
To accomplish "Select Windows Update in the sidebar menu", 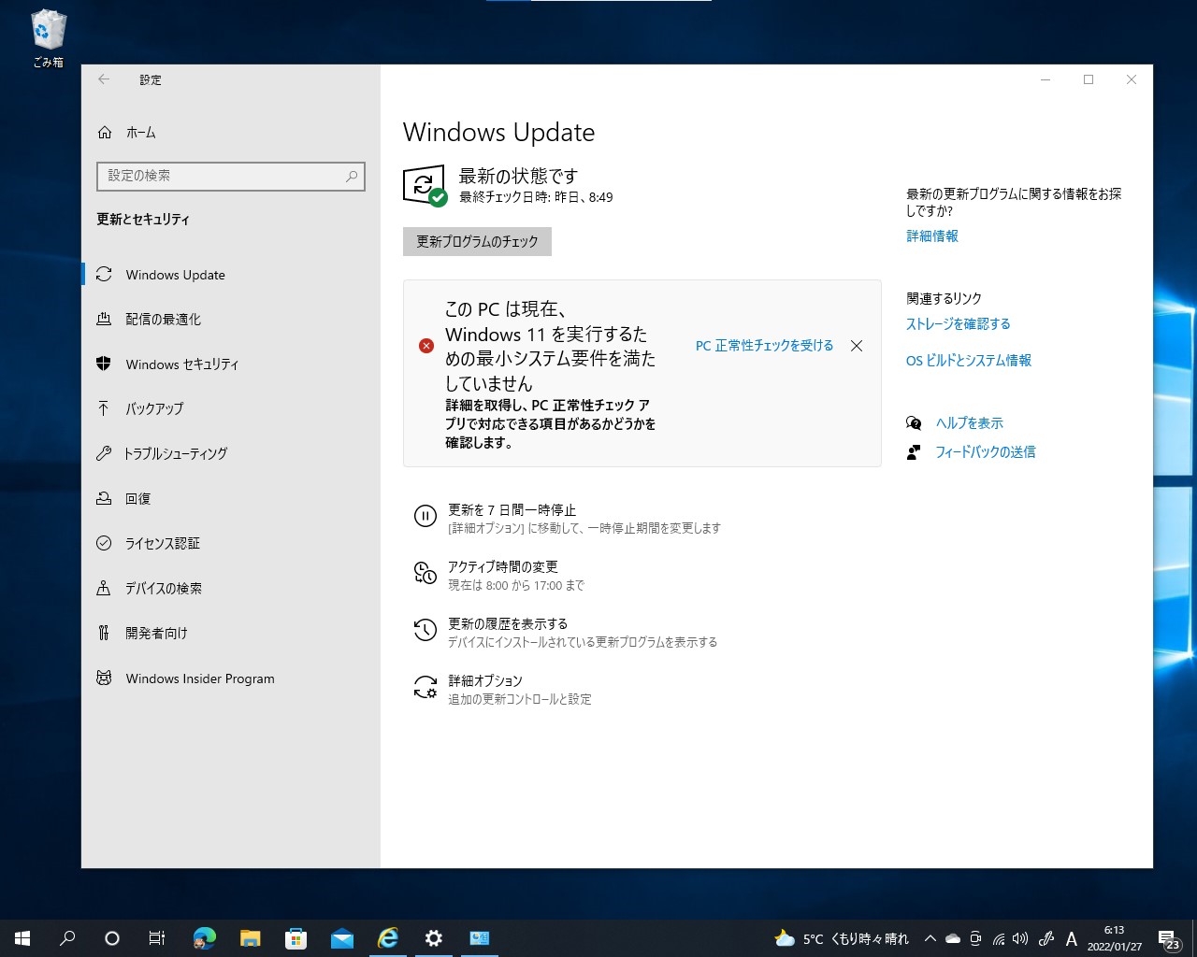I will click(175, 274).
